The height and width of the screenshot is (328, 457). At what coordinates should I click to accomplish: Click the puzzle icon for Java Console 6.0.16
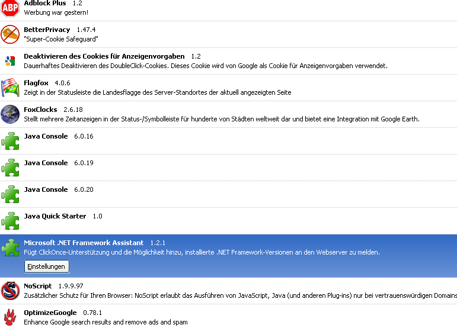[10, 141]
